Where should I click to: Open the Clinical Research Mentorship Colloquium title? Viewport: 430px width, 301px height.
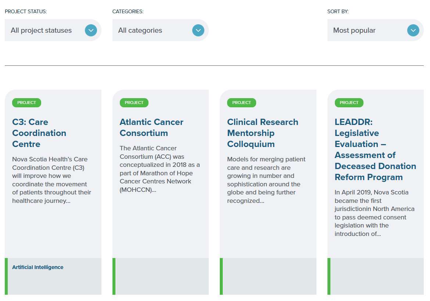coord(263,133)
